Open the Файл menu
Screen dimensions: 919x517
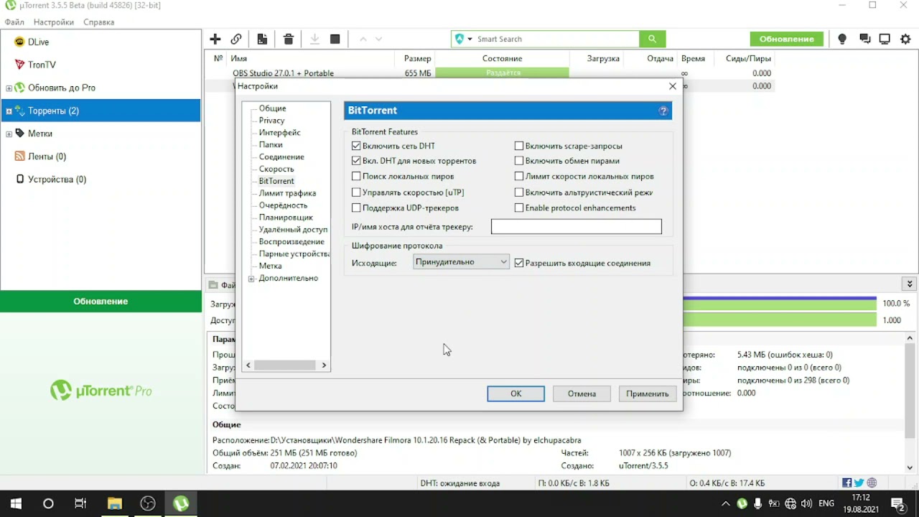tap(14, 22)
